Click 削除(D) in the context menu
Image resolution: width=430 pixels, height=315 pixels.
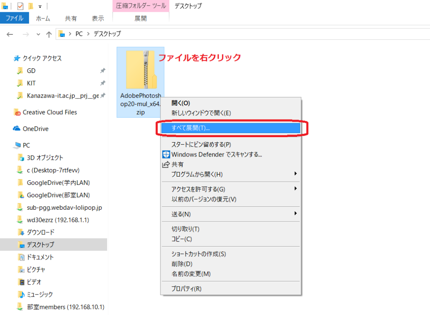click(x=182, y=264)
